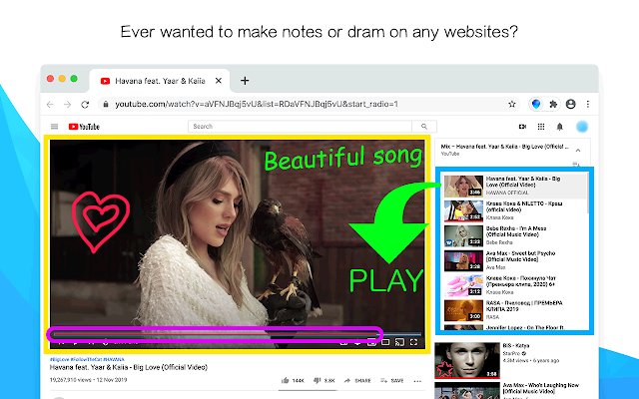Focus the YouTube Search box
639x399 pixels.
pyautogui.click(x=300, y=127)
